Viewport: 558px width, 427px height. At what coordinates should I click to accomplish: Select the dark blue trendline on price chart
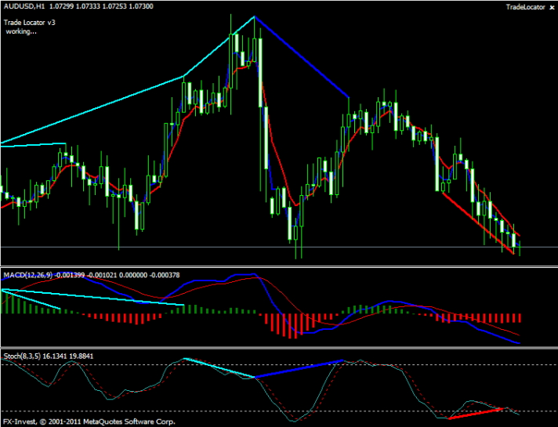coord(302,57)
